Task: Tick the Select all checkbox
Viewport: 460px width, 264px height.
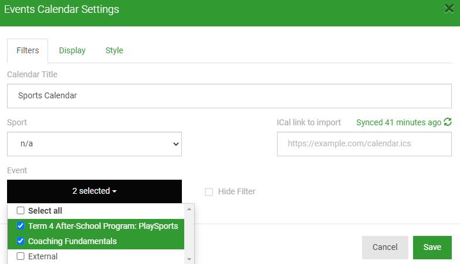Action: [x=21, y=211]
